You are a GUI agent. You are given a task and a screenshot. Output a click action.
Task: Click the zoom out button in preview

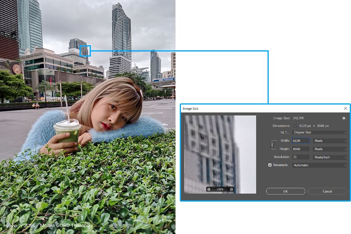pos(209,189)
